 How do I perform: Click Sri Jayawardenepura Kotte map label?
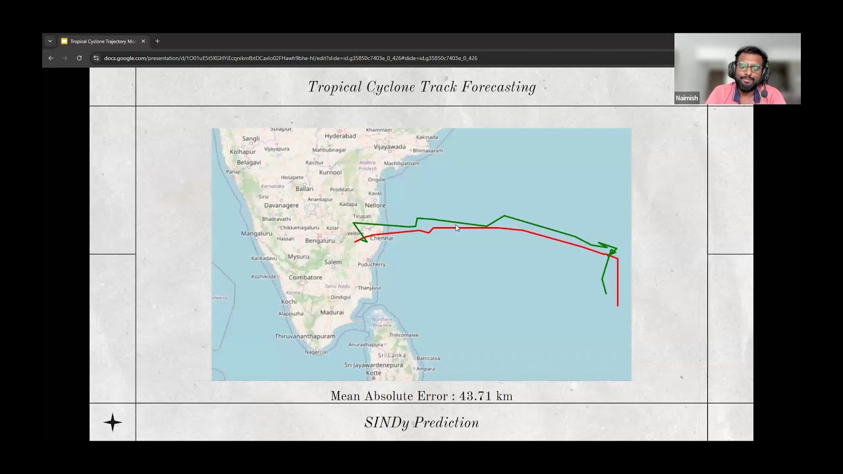[x=373, y=369]
